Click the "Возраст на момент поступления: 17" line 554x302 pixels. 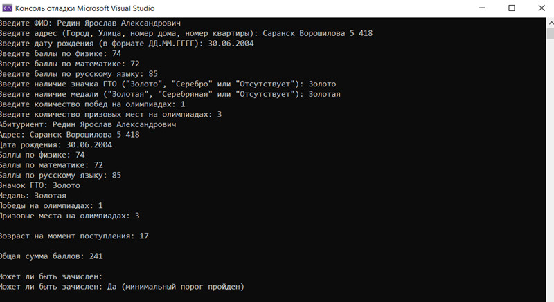click(74, 236)
